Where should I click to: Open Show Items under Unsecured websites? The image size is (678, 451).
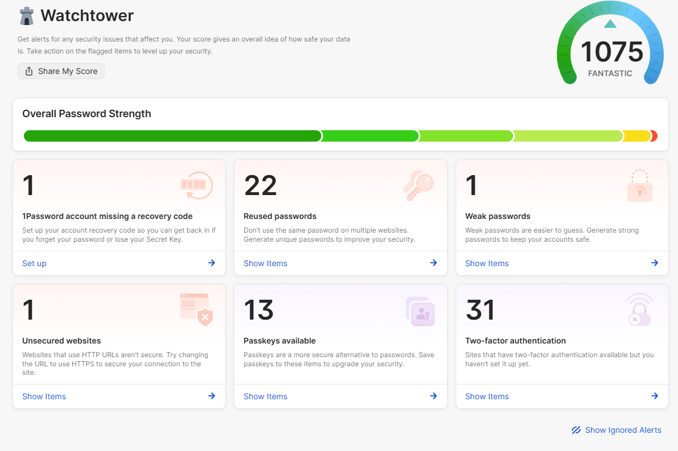[x=44, y=396]
